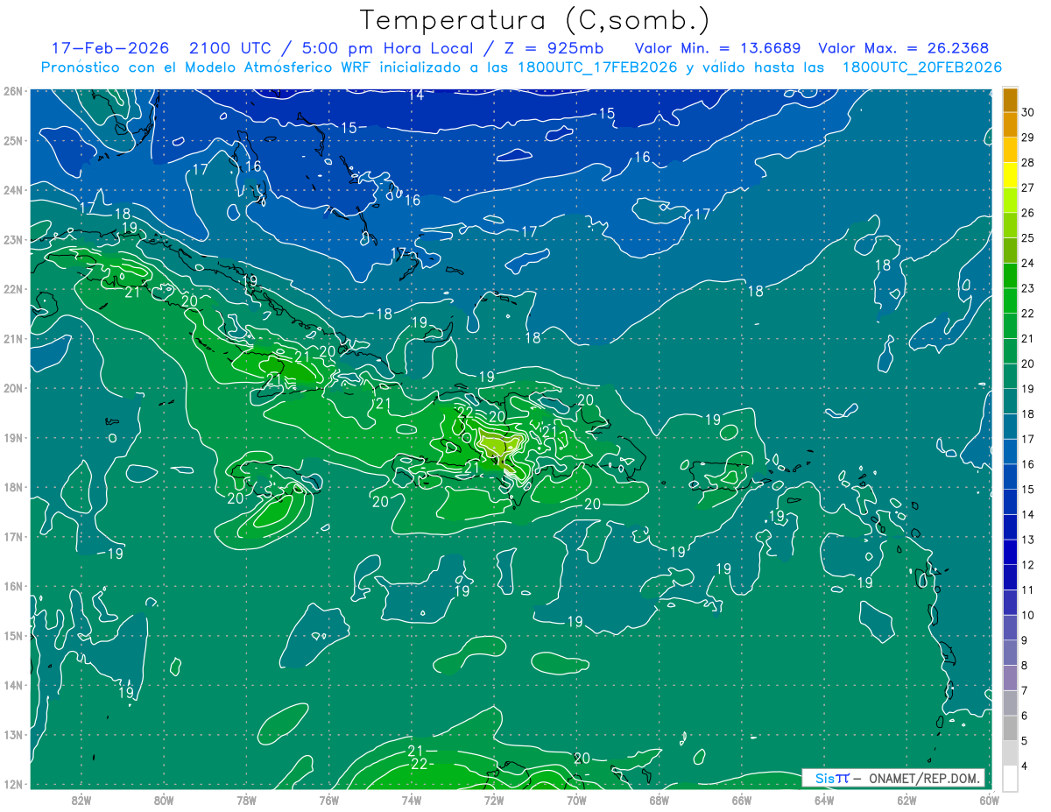Click the "13N" latitude label
Viewport: 1051px width, 812px height.
[x=13, y=734]
